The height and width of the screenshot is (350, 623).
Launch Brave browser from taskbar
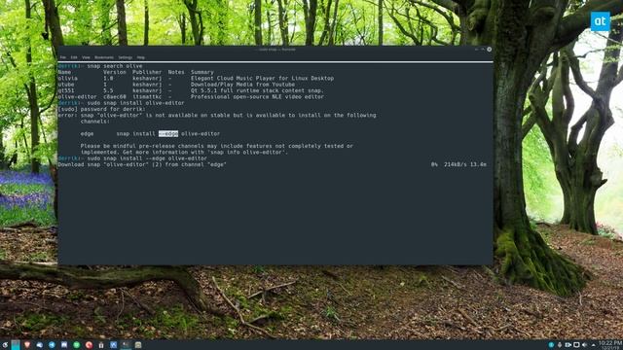(27, 345)
